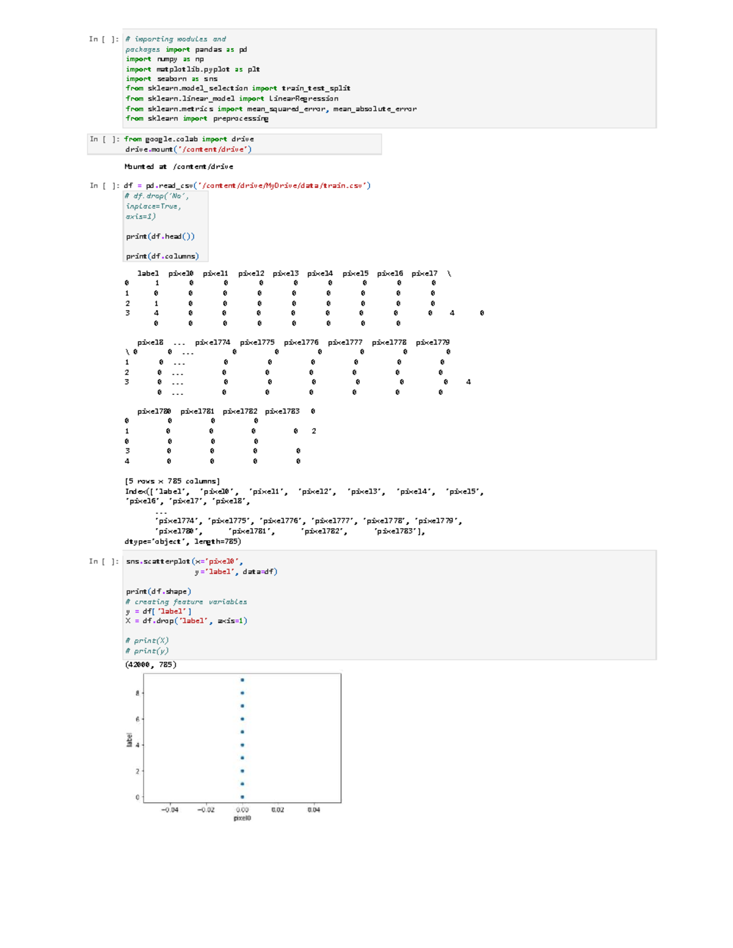Click the "dtype='object', length=785)" output line
Image resolution: width=733 pixels, height=948 pixels.
tap(183, 541)
